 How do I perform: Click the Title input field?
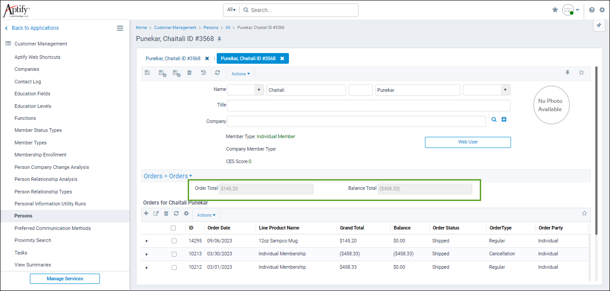pos(369,106)
